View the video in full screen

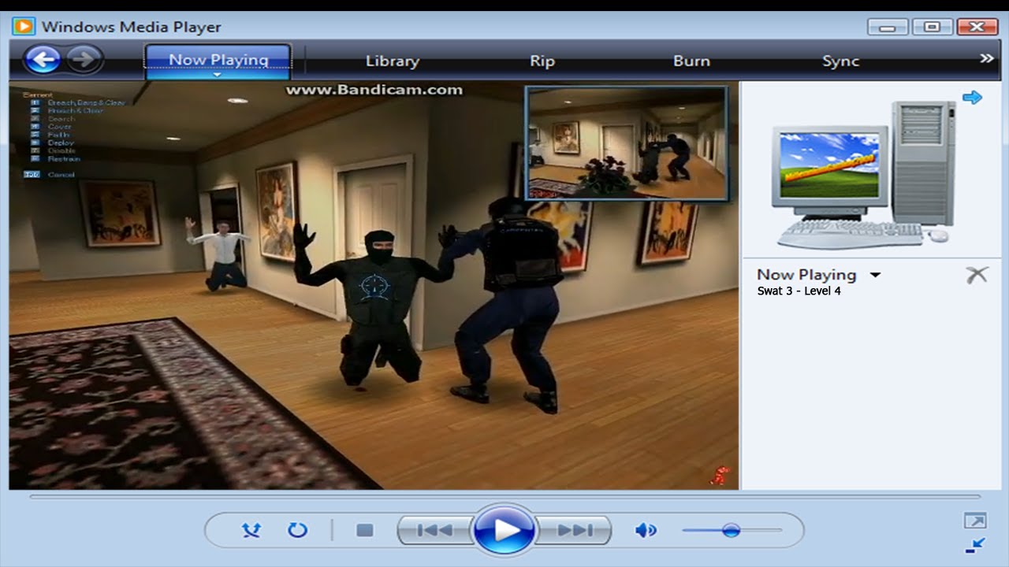point(974,521)
